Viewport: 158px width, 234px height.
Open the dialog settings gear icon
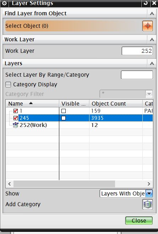click(x=4, y=3)
